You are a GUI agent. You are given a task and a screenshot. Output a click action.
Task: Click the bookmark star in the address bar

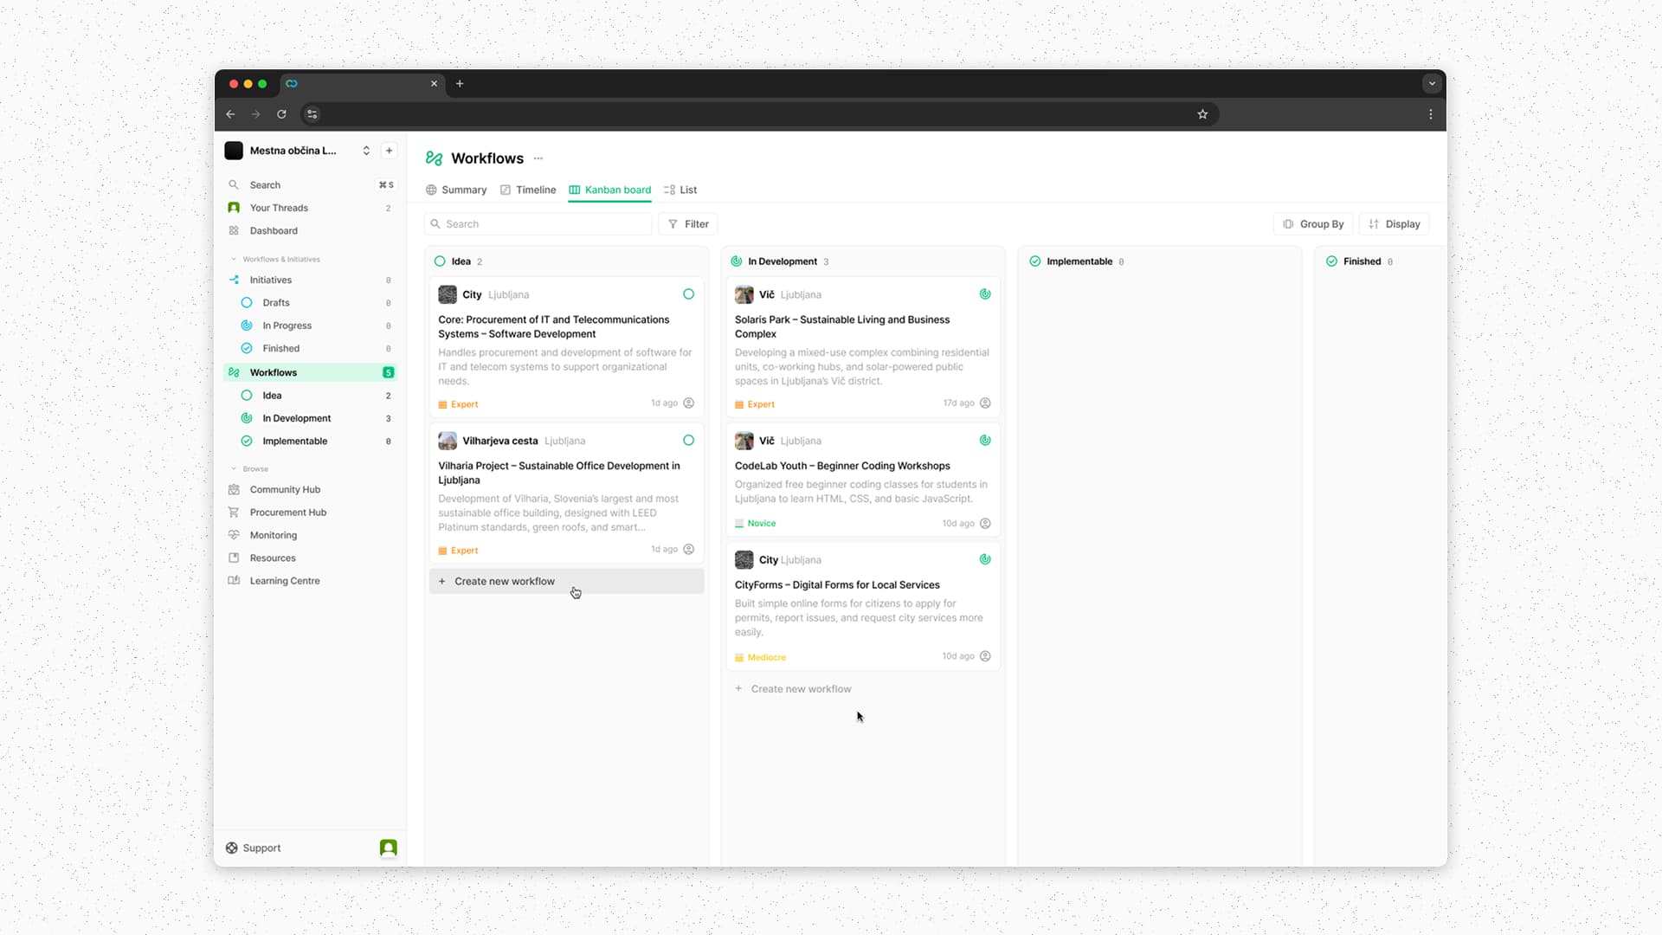pyautogui.click(x=1202, y=114)
